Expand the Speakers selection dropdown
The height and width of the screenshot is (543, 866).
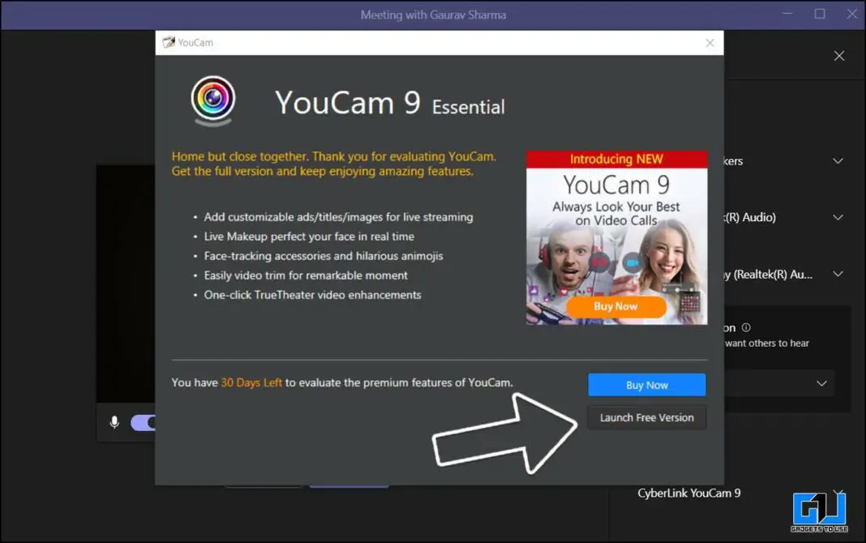pyautogui.click(x=837, y=161)
